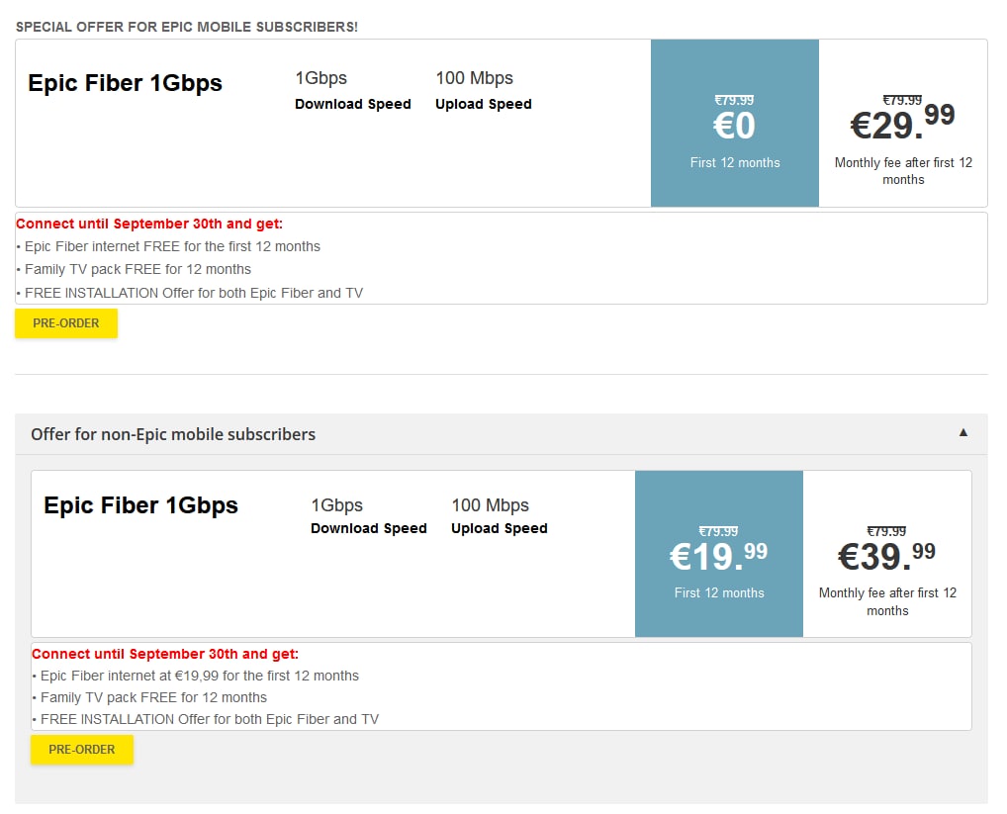This screenshot has width=1007, height=814.
Task: Click the top offer's "Family TV pack FREE" line
Action: pyautogui.click(x=137, y=269)
